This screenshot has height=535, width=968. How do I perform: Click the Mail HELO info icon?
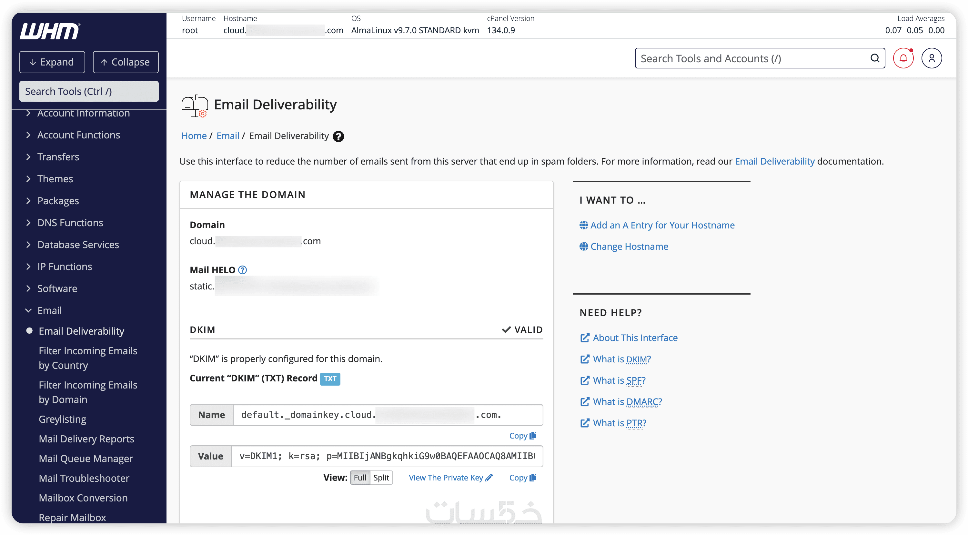(243, 270)
